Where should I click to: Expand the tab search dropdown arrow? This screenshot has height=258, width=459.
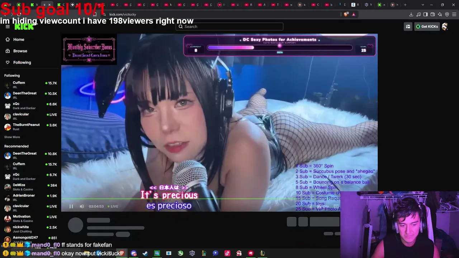point(423,5)
